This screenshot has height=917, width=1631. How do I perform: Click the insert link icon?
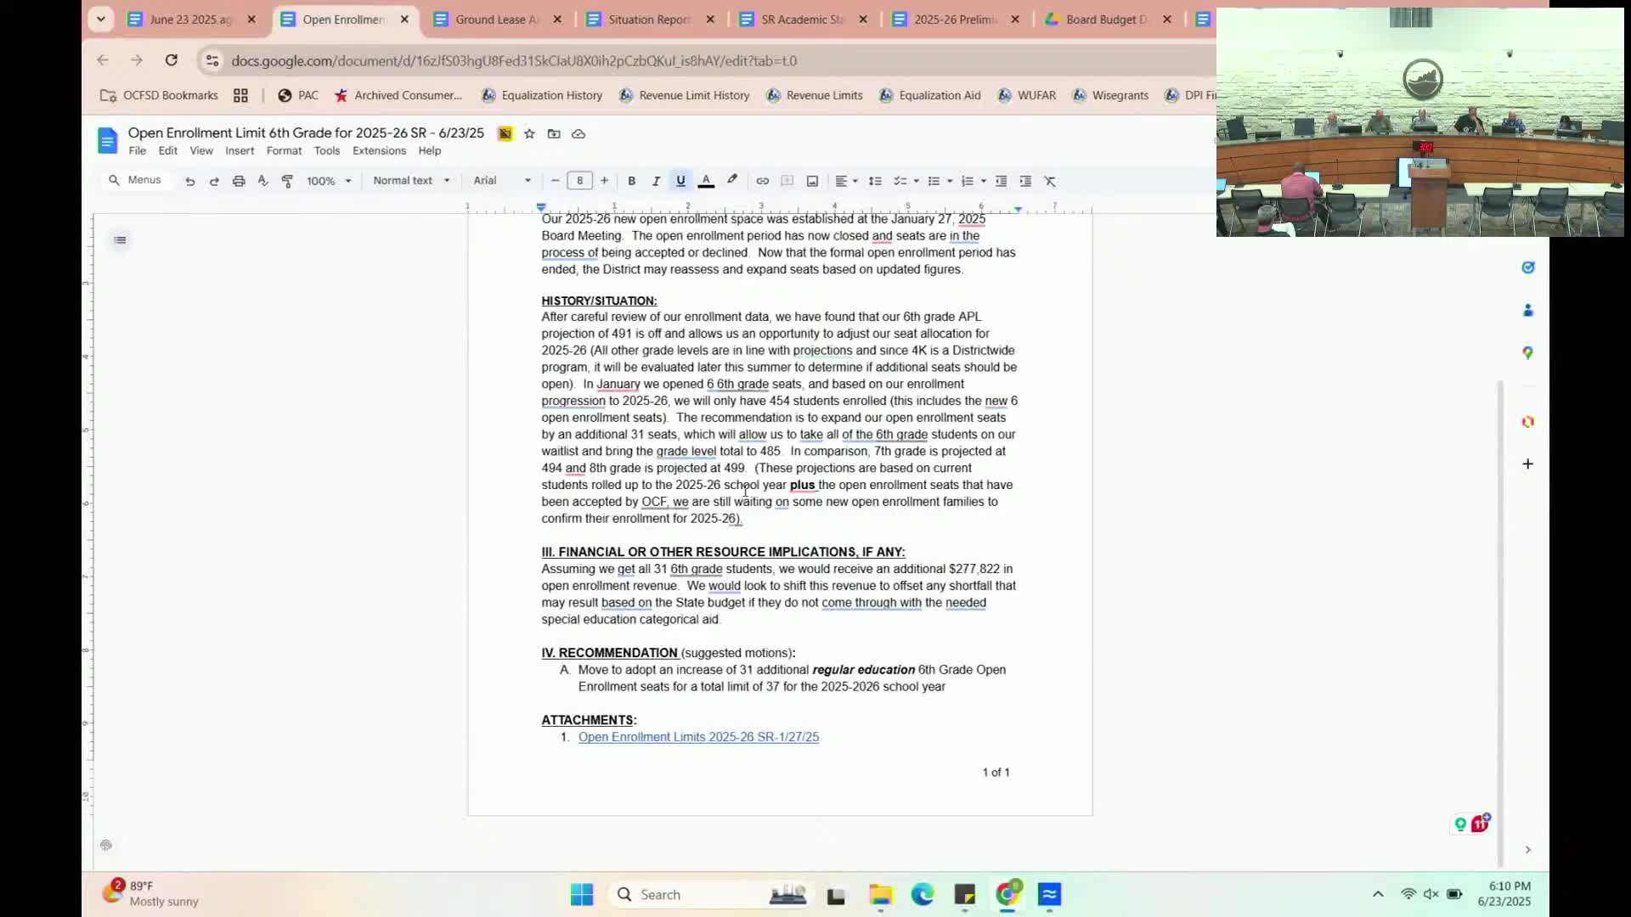[x=762, y=181]
